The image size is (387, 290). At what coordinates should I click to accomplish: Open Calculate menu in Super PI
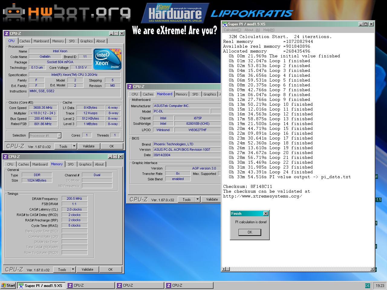(232, 30)
